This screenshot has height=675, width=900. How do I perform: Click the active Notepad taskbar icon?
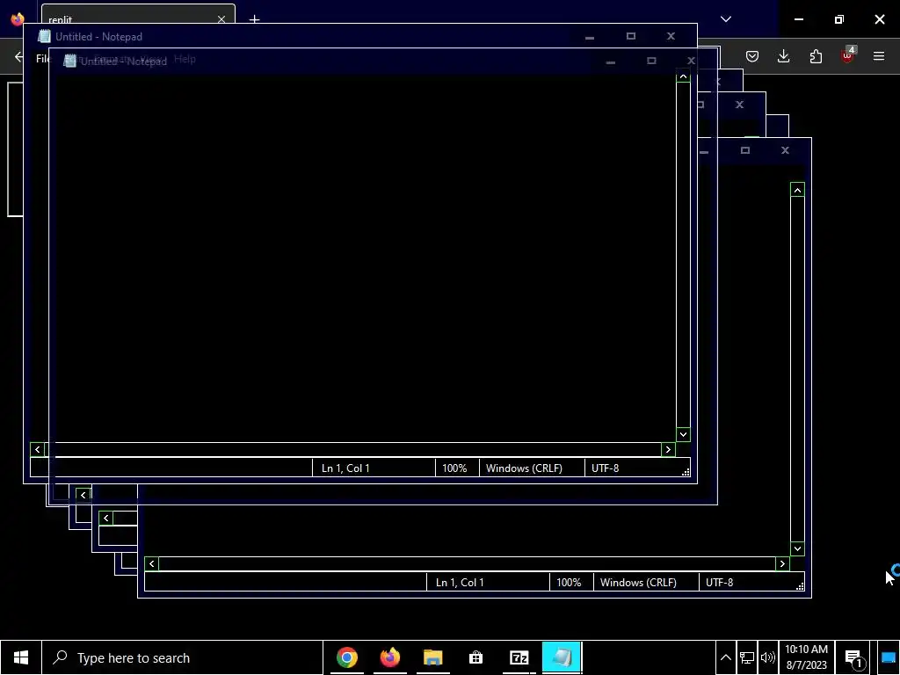pyautogui.click(x=562, y=657)
